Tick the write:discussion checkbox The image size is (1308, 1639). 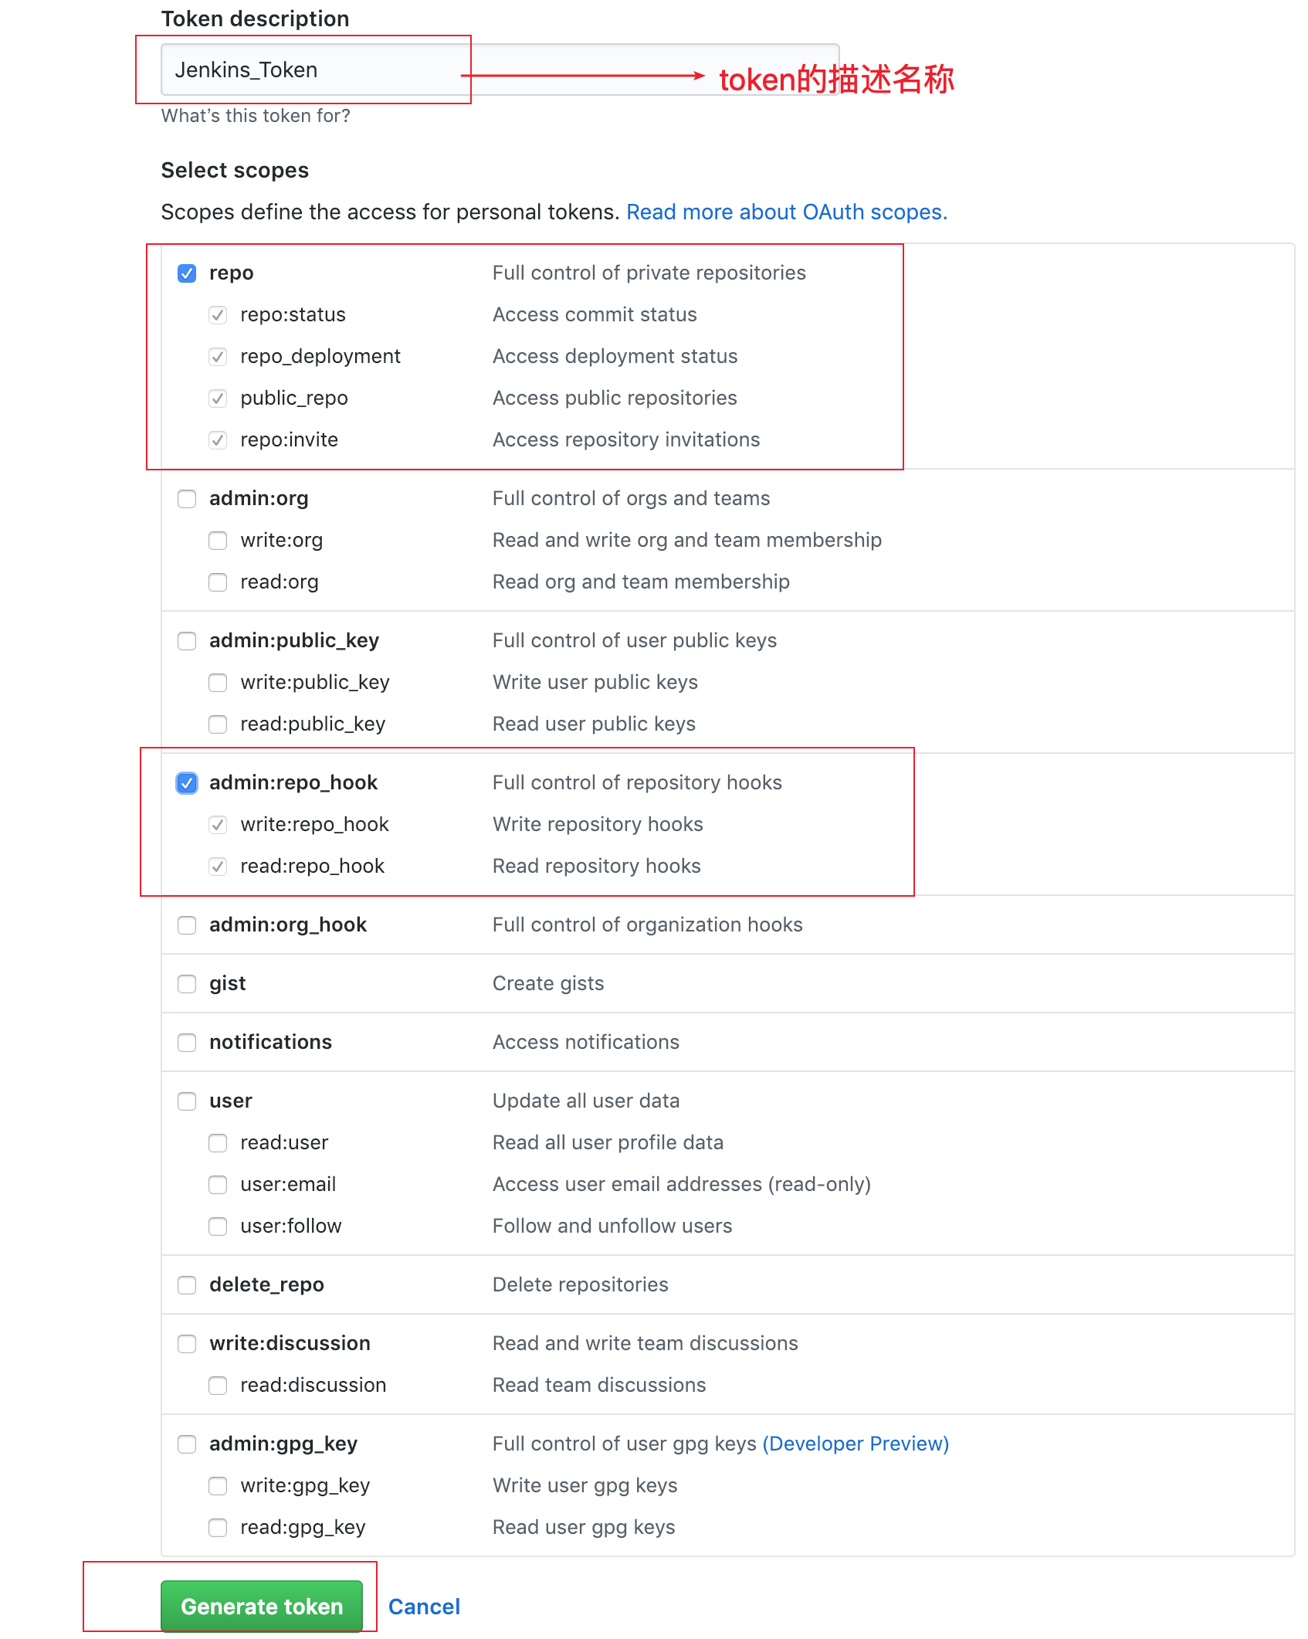click(x=187, y=1344)
